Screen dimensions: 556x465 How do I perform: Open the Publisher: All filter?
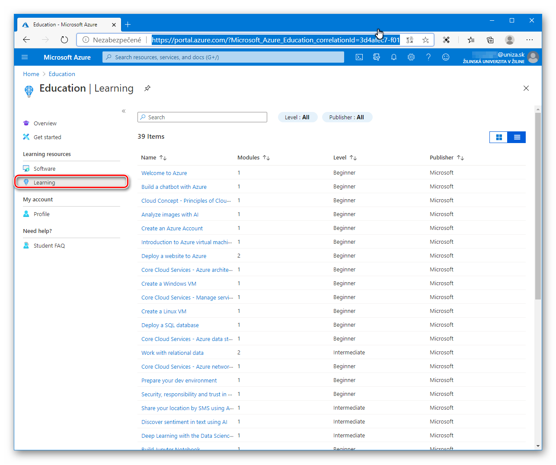347,117
